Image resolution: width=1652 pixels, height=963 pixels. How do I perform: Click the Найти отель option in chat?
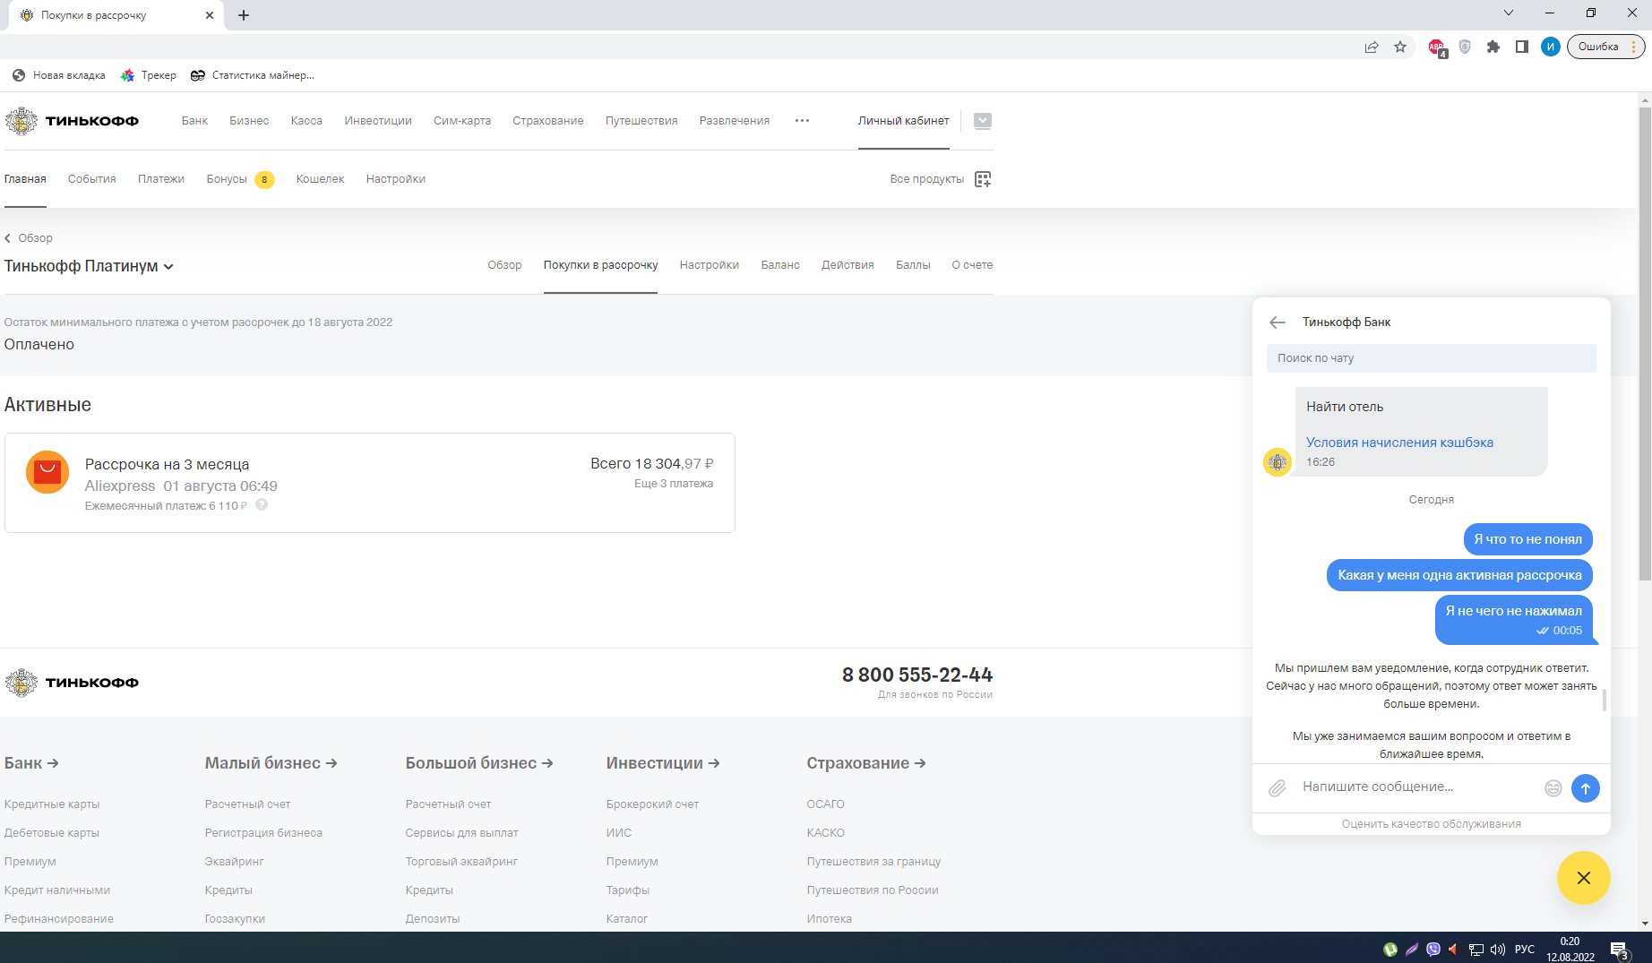tap(1345, 407)
